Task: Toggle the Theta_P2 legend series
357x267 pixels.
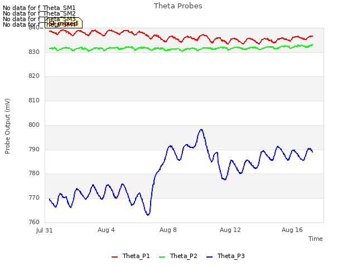Action: [x=178, y=256]
